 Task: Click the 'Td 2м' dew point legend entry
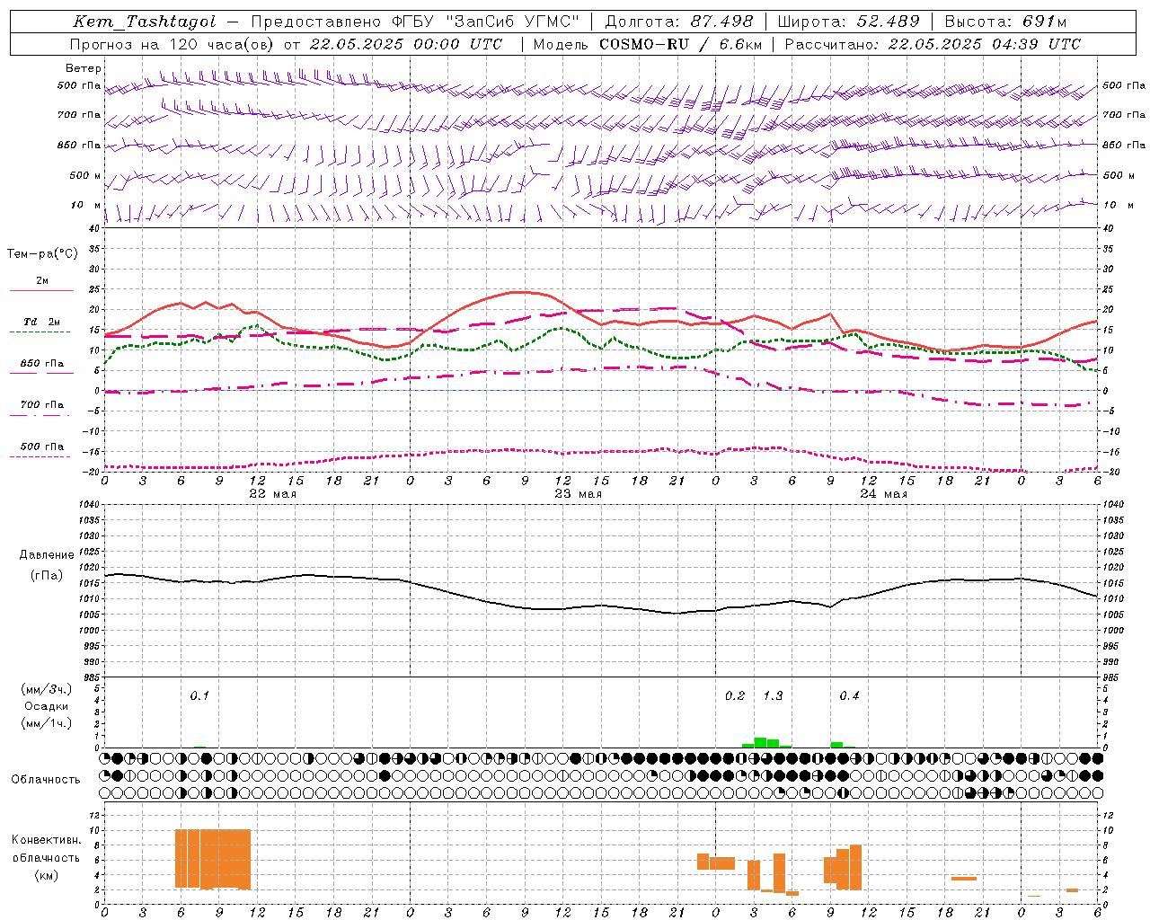click(x=42, y=322)
